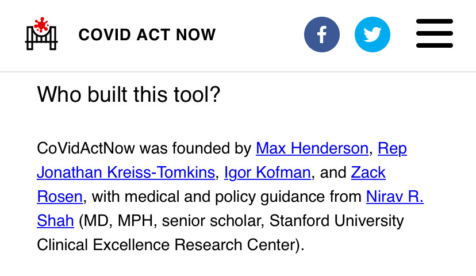476x276 pixels.
Task: Share the page via Twitter bird icon
Action: tap(373, 34)
